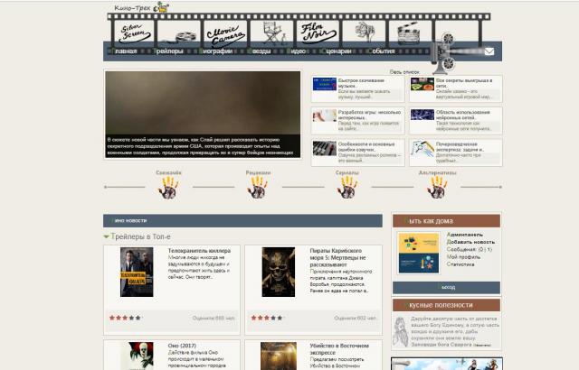The width and height of the screenshot is (579, 370).
Task: Click the Добавить новость link
Action: pos(470,242)
